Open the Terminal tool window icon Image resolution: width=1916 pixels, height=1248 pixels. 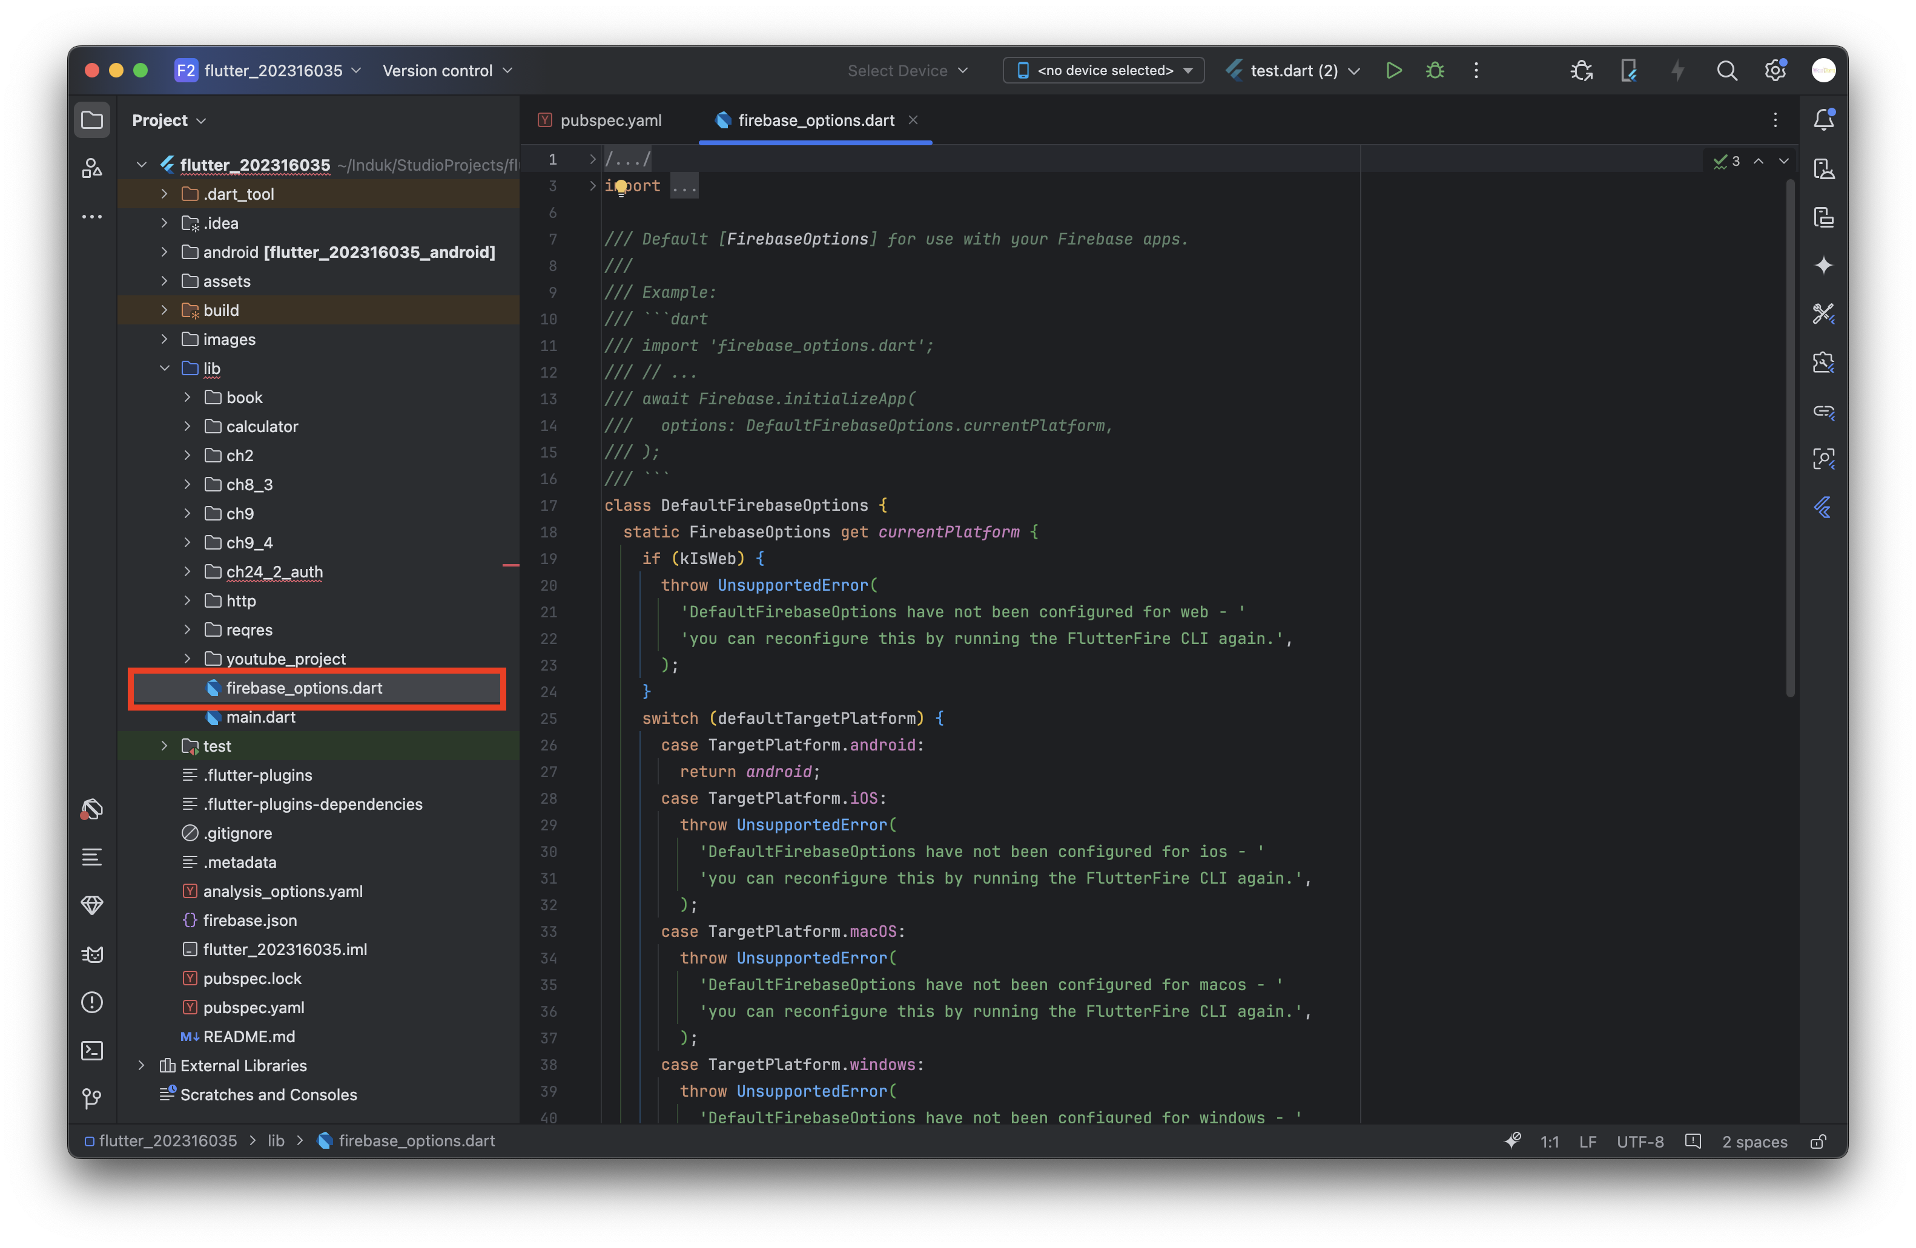93,1050
